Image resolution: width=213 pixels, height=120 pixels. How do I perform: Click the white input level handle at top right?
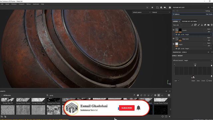point(212,66)
